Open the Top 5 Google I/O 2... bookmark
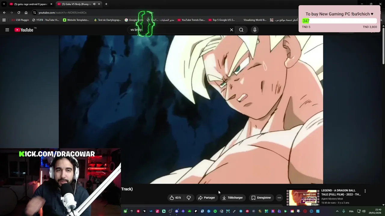This screenshot has height=216, width=385. click(221, 20)
